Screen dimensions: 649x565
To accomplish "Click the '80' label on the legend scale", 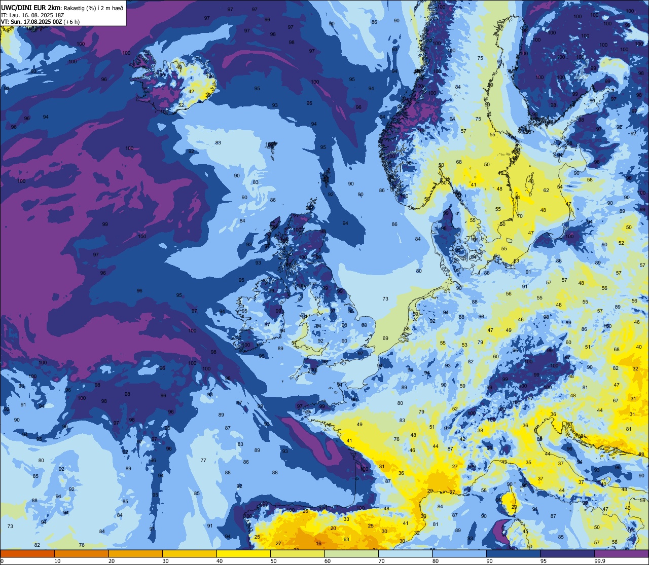I will coord(436,561).
